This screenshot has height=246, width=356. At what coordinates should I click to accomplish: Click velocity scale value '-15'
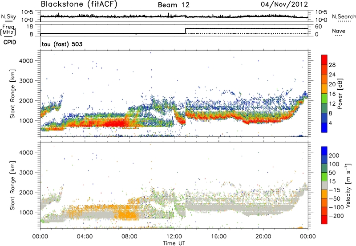tap(335, 190)
